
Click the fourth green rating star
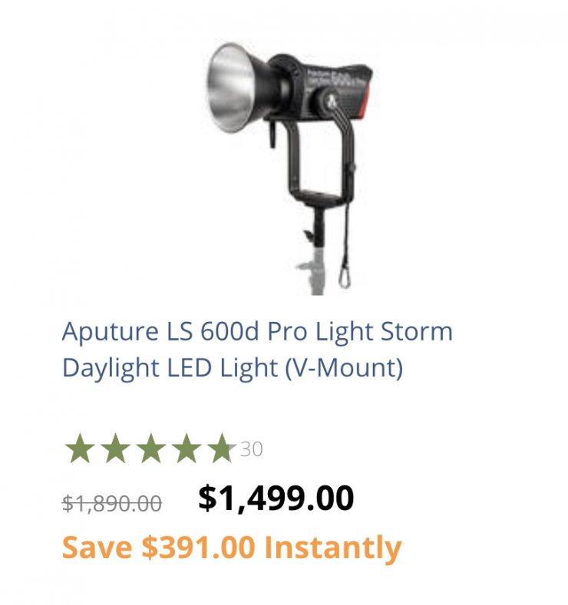tap(187, 449)
